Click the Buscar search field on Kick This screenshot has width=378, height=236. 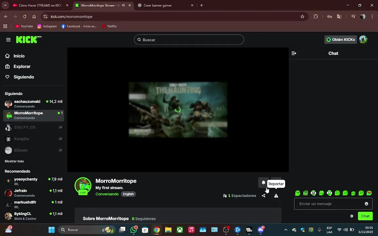pos(189,40)
